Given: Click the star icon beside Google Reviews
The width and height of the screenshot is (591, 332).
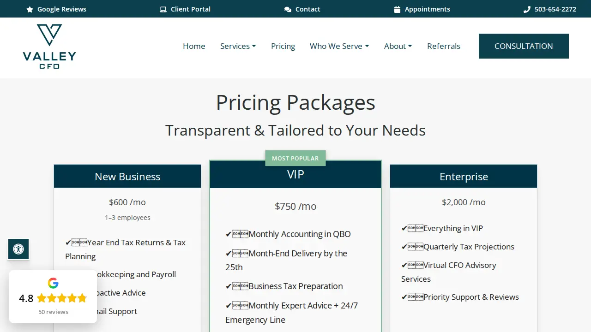Looking at the screenshot, I should pyautogui.click(x=30, y=9).
